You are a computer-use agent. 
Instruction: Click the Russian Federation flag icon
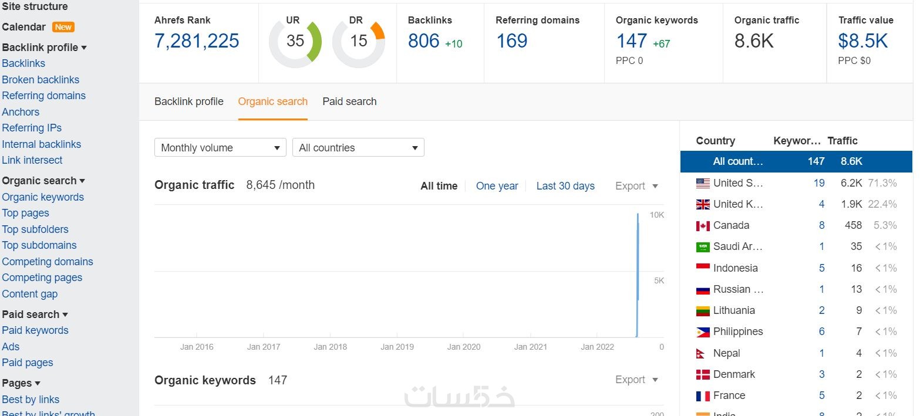(703, 290)
